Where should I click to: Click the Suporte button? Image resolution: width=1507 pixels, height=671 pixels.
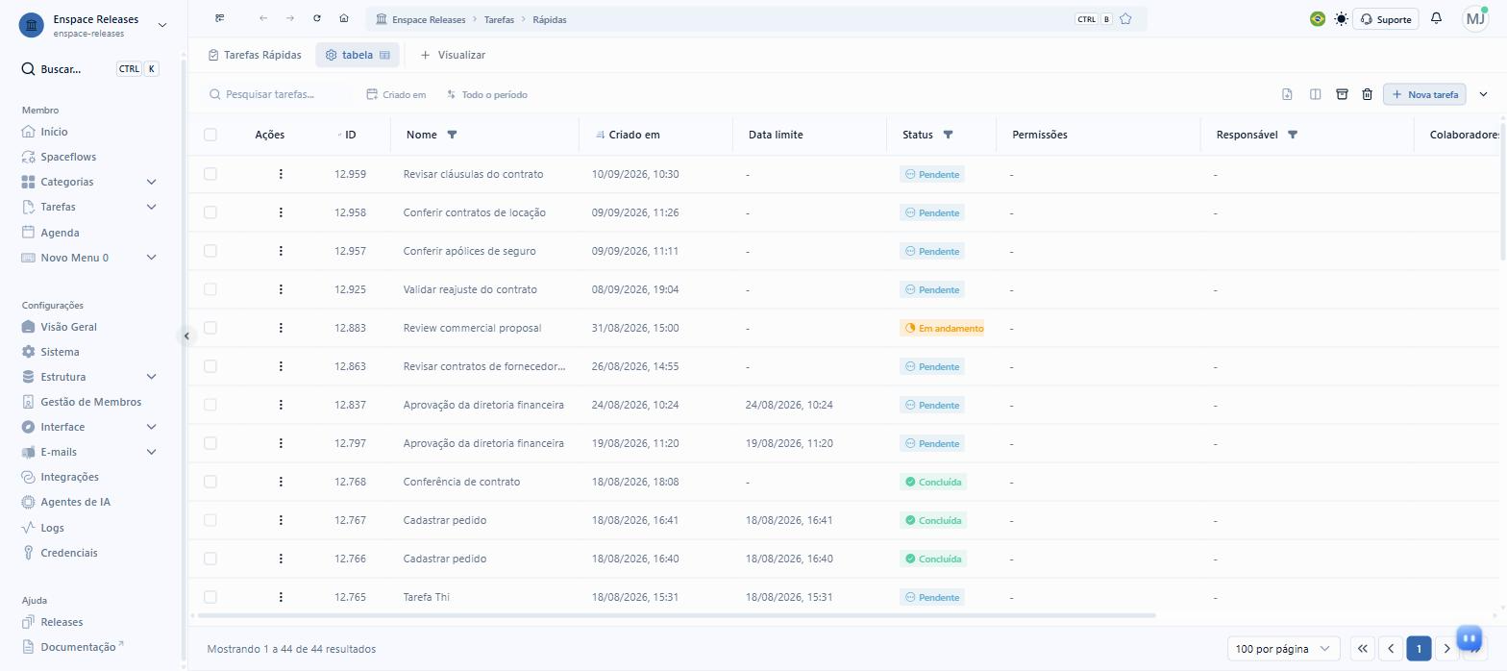click(x=1386, y=19)
